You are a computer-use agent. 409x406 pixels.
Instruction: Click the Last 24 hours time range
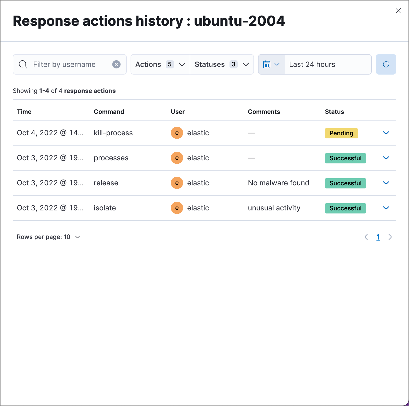312,64
